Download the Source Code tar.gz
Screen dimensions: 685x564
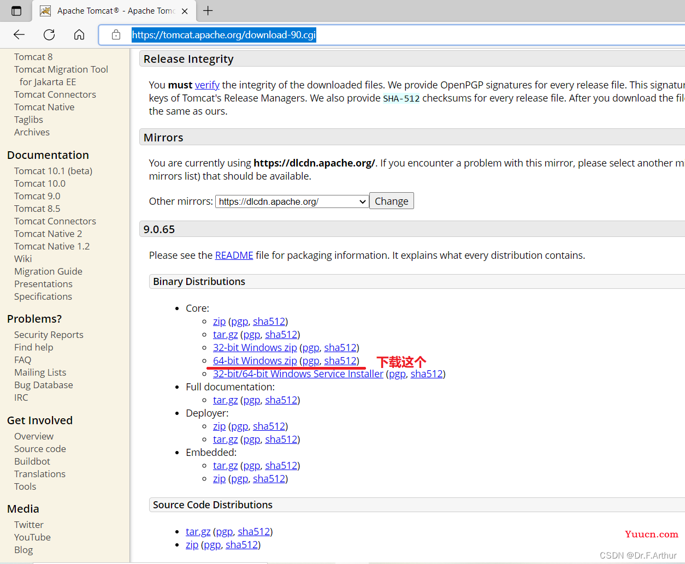pyautogui.click(x=198, y=532)
